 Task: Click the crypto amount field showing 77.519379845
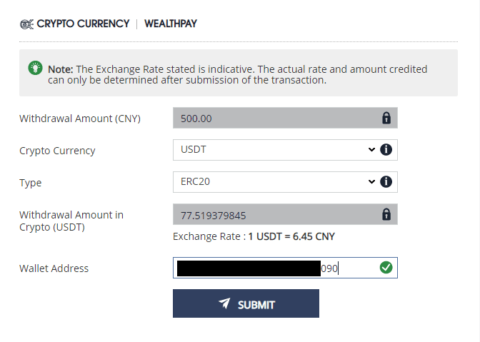[271, 214]
